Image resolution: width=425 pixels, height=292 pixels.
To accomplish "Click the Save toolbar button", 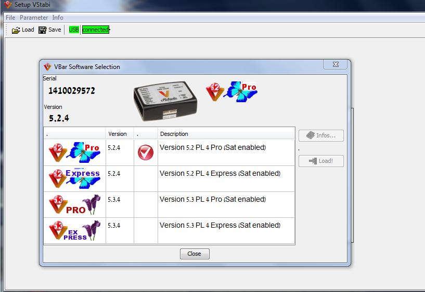I will [x=49, y=30].
